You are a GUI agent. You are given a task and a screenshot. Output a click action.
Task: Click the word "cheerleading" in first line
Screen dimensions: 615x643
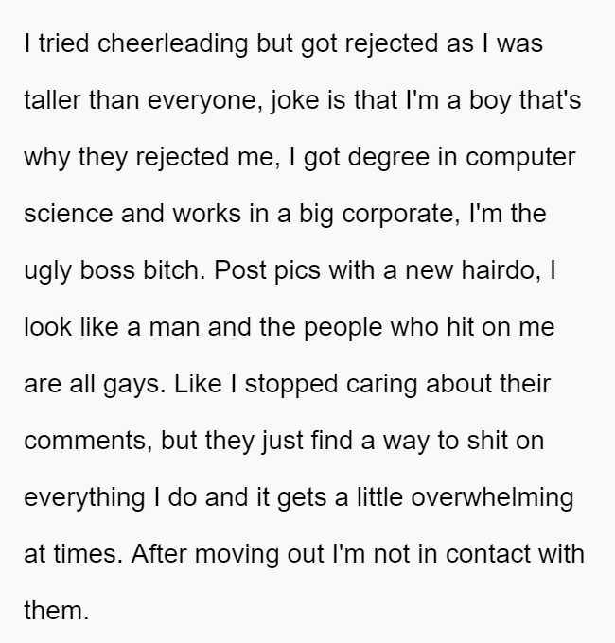point(172,43)
